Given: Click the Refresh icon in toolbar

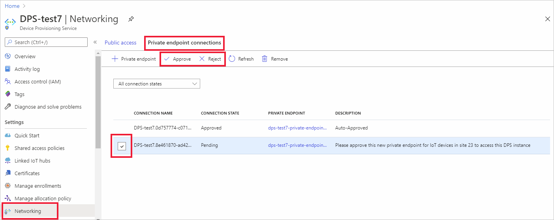Looking at the screenshot, I should 232,59.
